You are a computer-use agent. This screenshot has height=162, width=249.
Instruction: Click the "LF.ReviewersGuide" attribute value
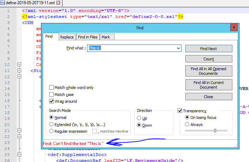tap(151, 160)
